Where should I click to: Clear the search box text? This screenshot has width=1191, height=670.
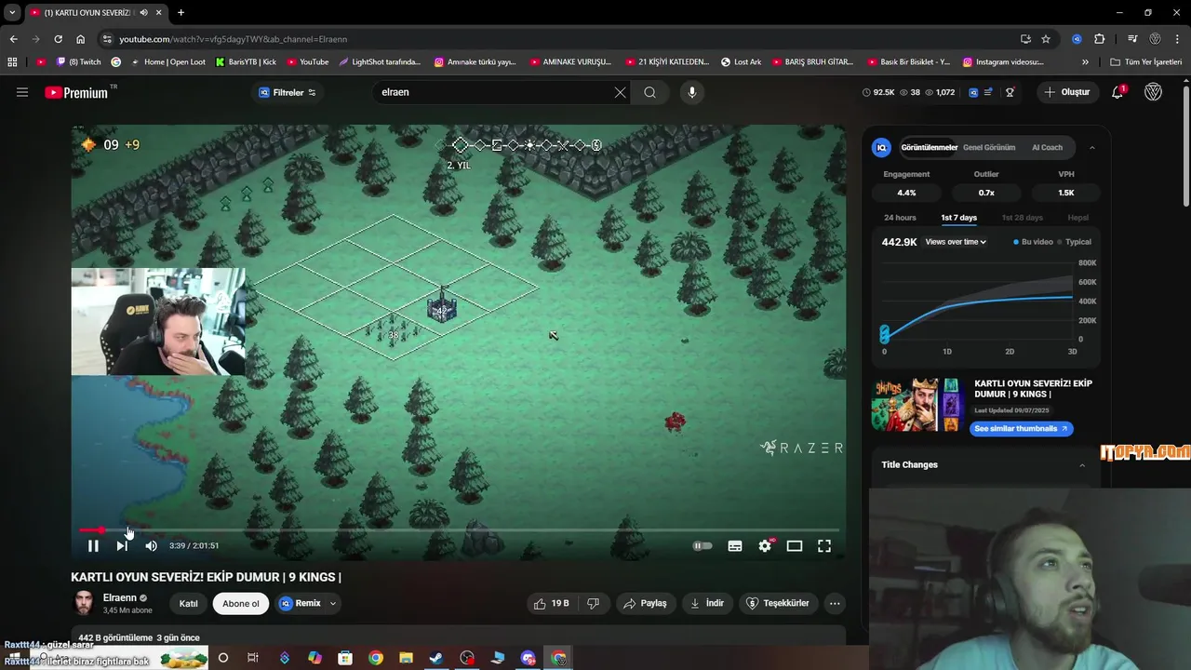(620, 92)
